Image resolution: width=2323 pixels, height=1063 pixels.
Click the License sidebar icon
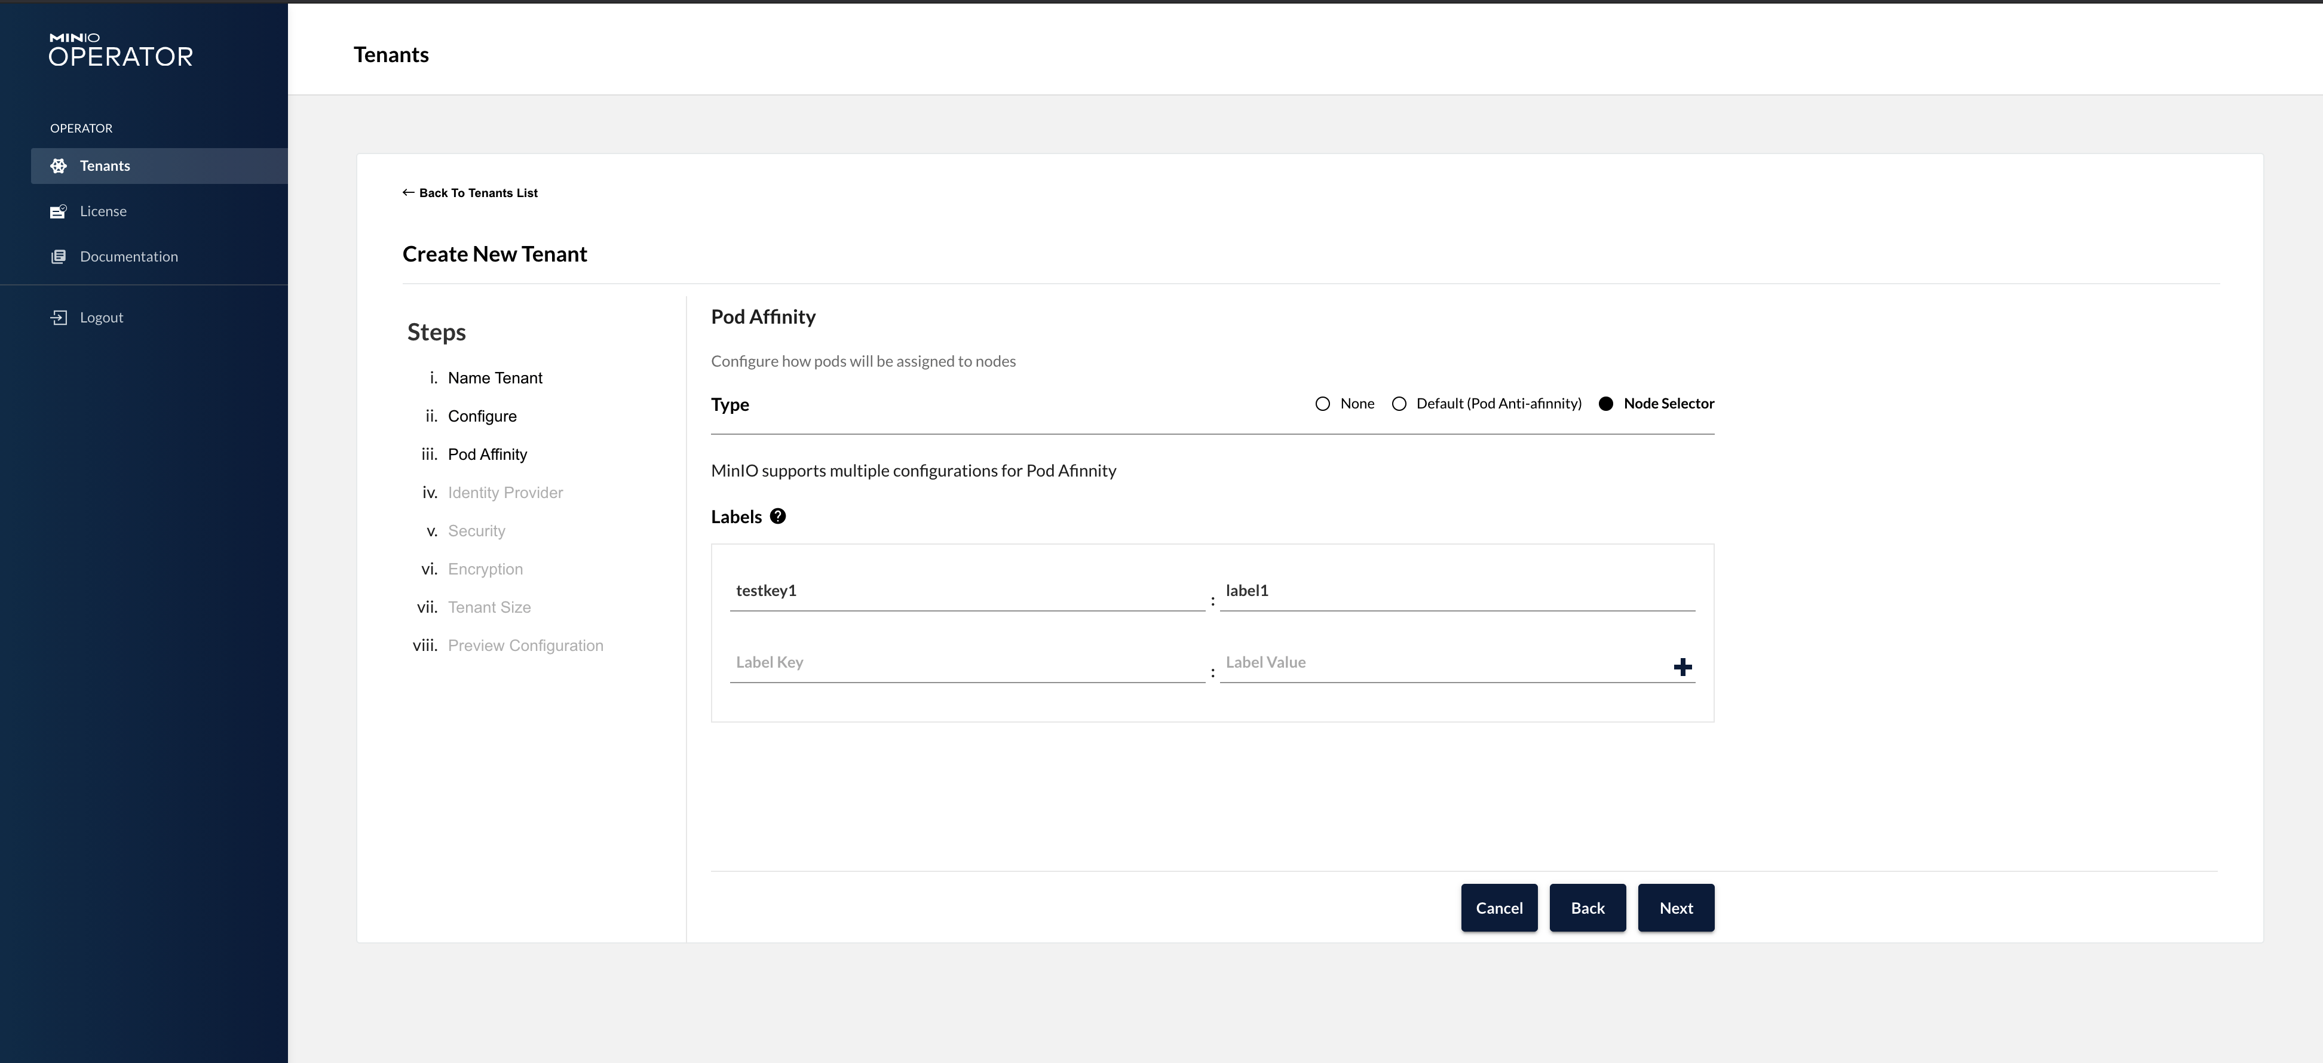coord(59,211)
